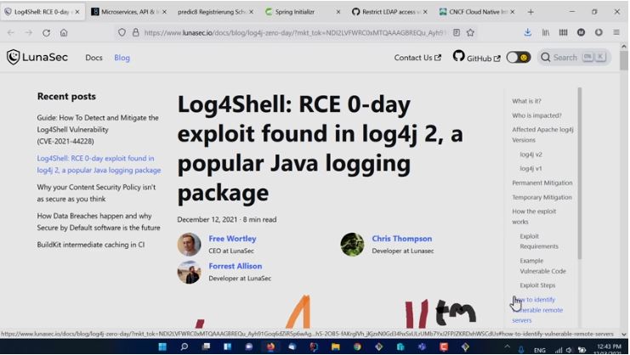Open Forrest Allison's author profile
The width and height of the screenshot is (630, 355).
tap(235, 266)
